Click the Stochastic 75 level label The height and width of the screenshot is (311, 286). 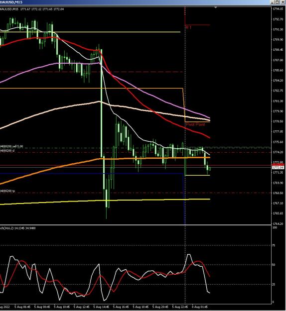tap(274, 245)
